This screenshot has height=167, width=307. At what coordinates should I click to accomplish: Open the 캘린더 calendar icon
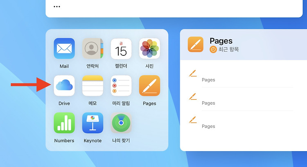pos(121,49)
